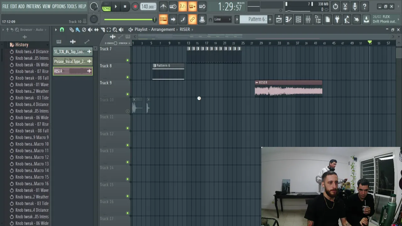402x226 pixels.
Task: Open the tempo tapper pedal icon
Action: click(x=347, y=20)
